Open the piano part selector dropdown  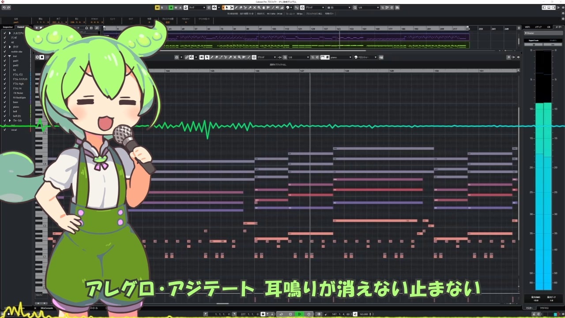(340, 57)
